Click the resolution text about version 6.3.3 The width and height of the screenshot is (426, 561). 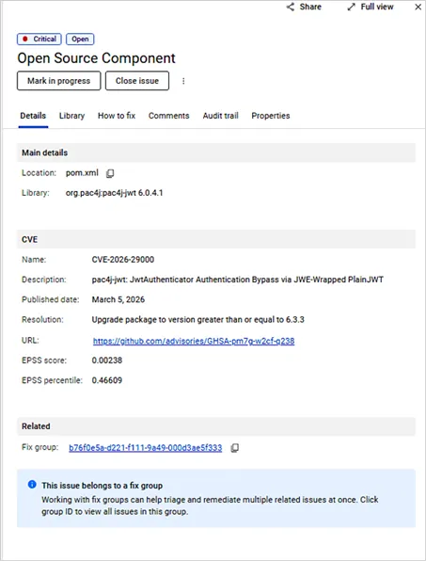click(198, 319)
